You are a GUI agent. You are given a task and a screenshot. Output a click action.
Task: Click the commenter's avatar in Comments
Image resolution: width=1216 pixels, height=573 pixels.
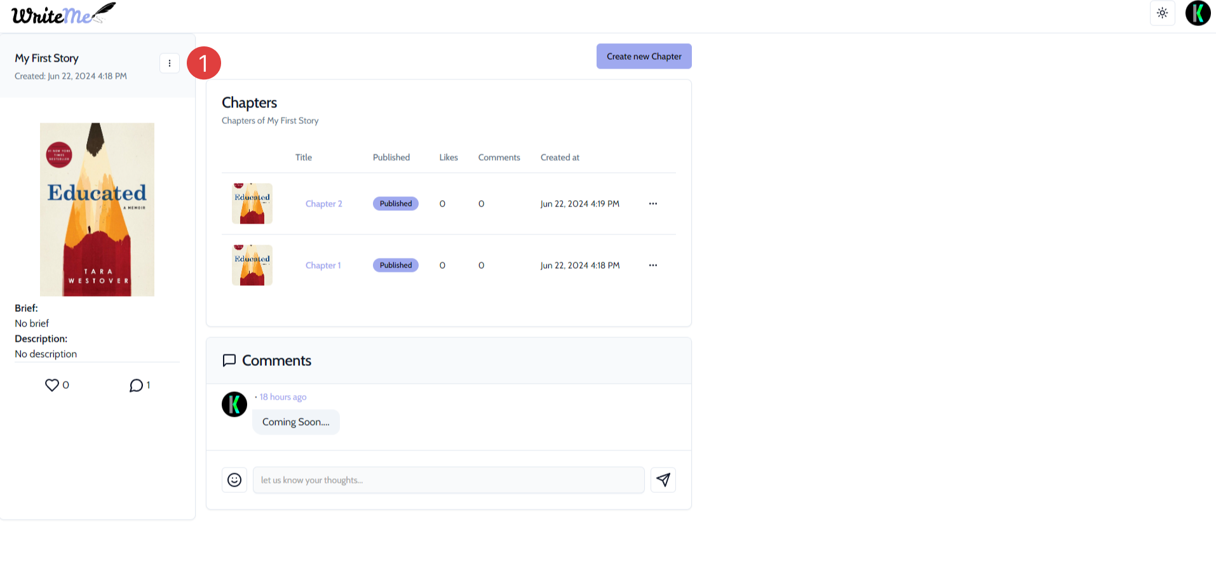234,405
